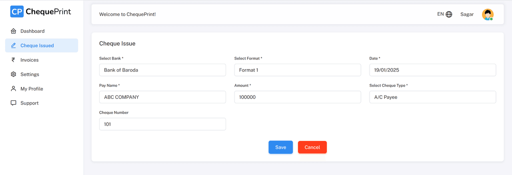Open the Select Format dropdown
Viewport: 512px width, 175px height.
(x=298, y=70)
